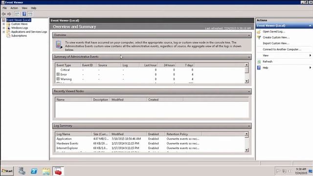Select Event Viewer (Local) tree root
The height and width of the screenshot is (176, 313).
19,20
